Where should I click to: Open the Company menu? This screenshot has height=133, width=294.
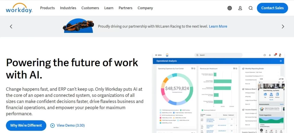point(145,8)
